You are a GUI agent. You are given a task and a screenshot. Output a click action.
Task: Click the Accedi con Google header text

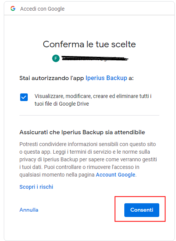pyautogui.click(x=42, y=9)
